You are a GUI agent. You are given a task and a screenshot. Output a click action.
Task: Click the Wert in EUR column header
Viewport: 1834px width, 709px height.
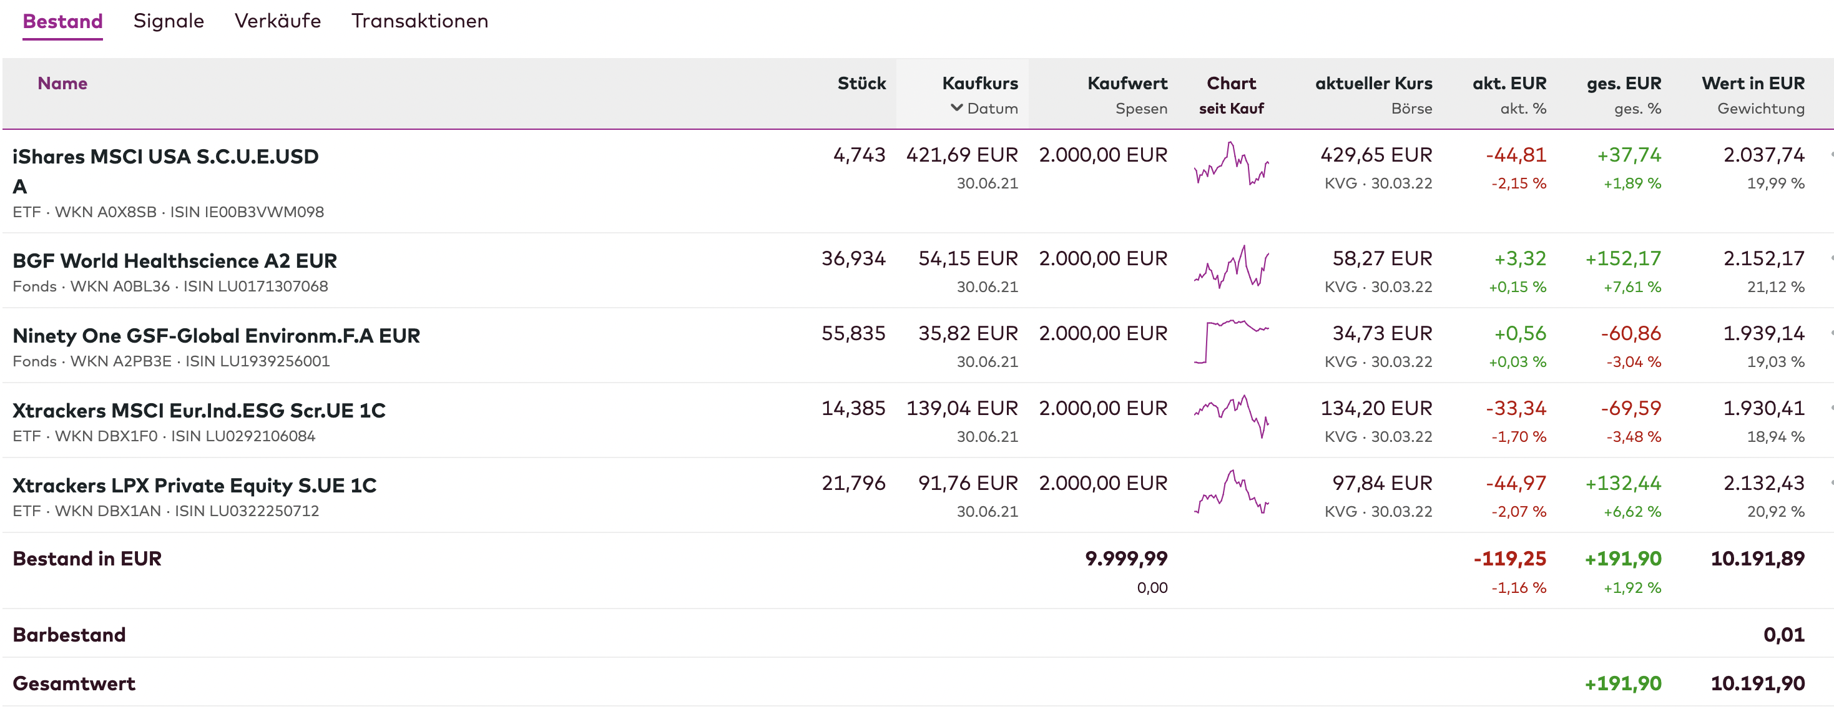pyautogui.click(x=1752, y=84)
